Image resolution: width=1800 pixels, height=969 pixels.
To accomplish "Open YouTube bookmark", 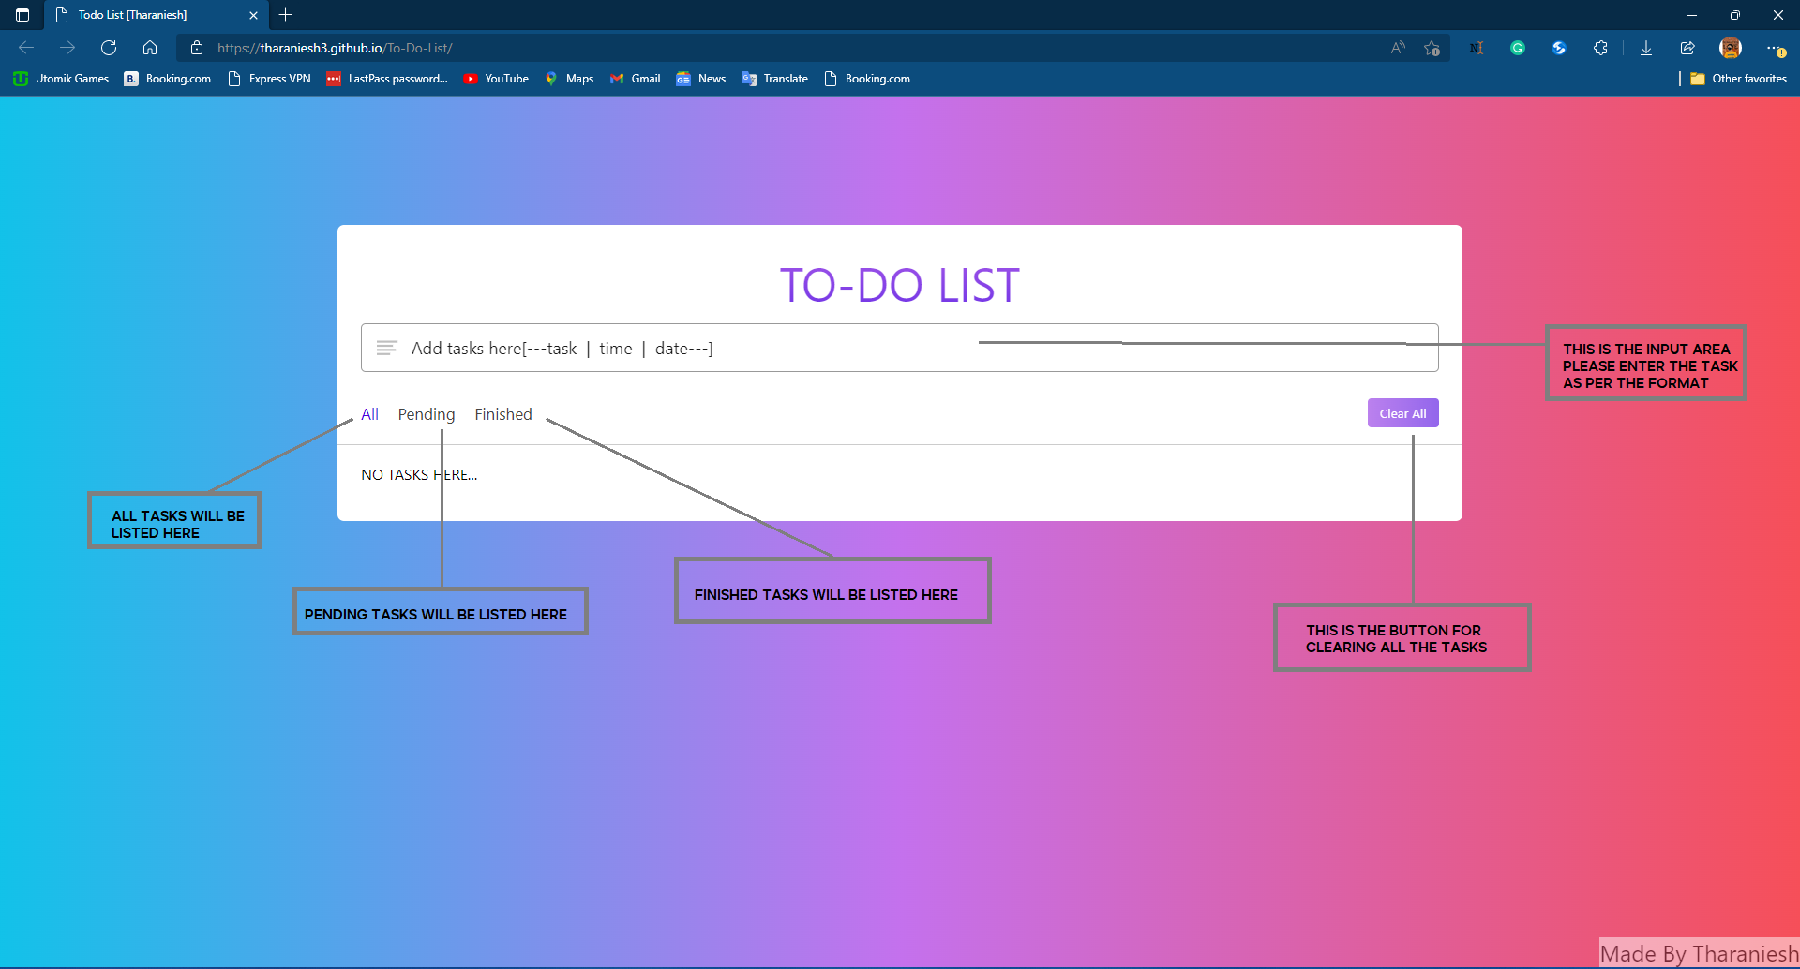I will [x=496, y=79].
